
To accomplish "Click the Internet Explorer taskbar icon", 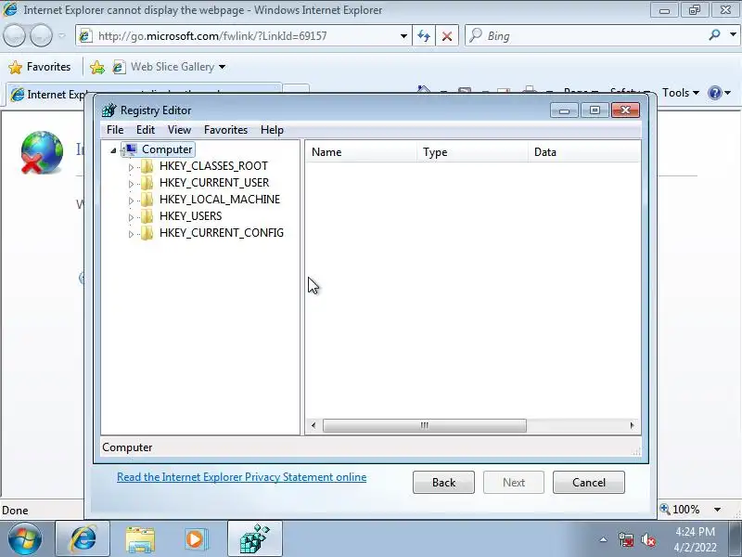I will pos(83,539).
